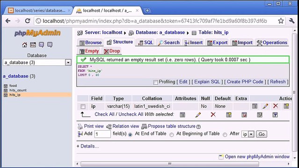Tick the checkbox for the ip field row
This screenshot has height=168, width=299.
(83, 106)
